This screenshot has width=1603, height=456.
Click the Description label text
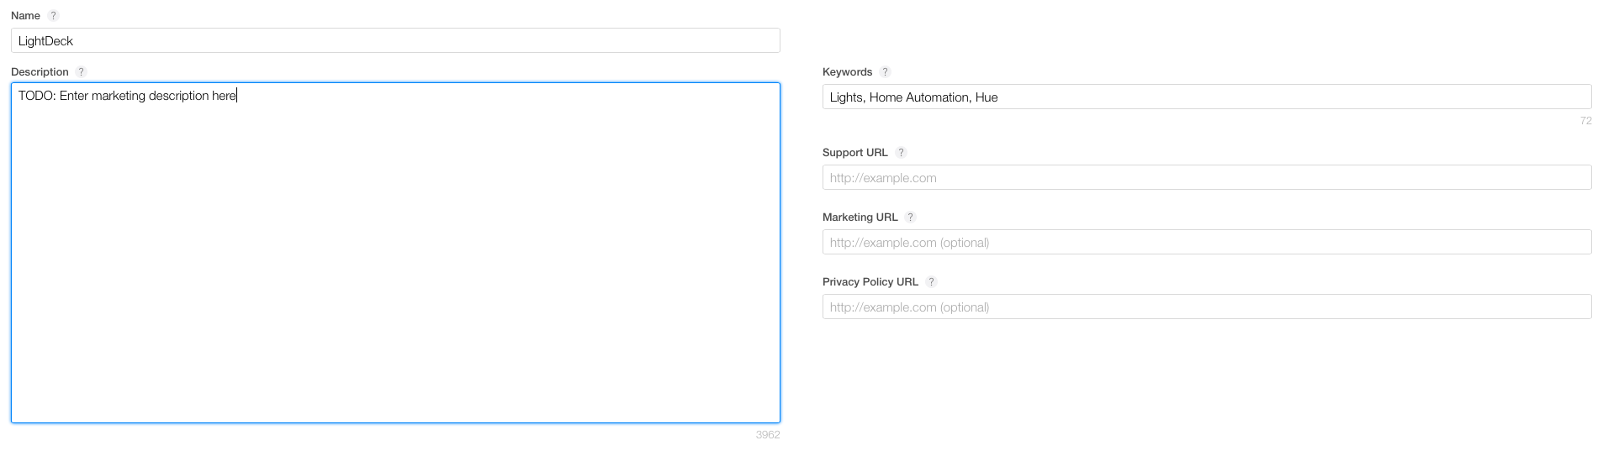40,72
